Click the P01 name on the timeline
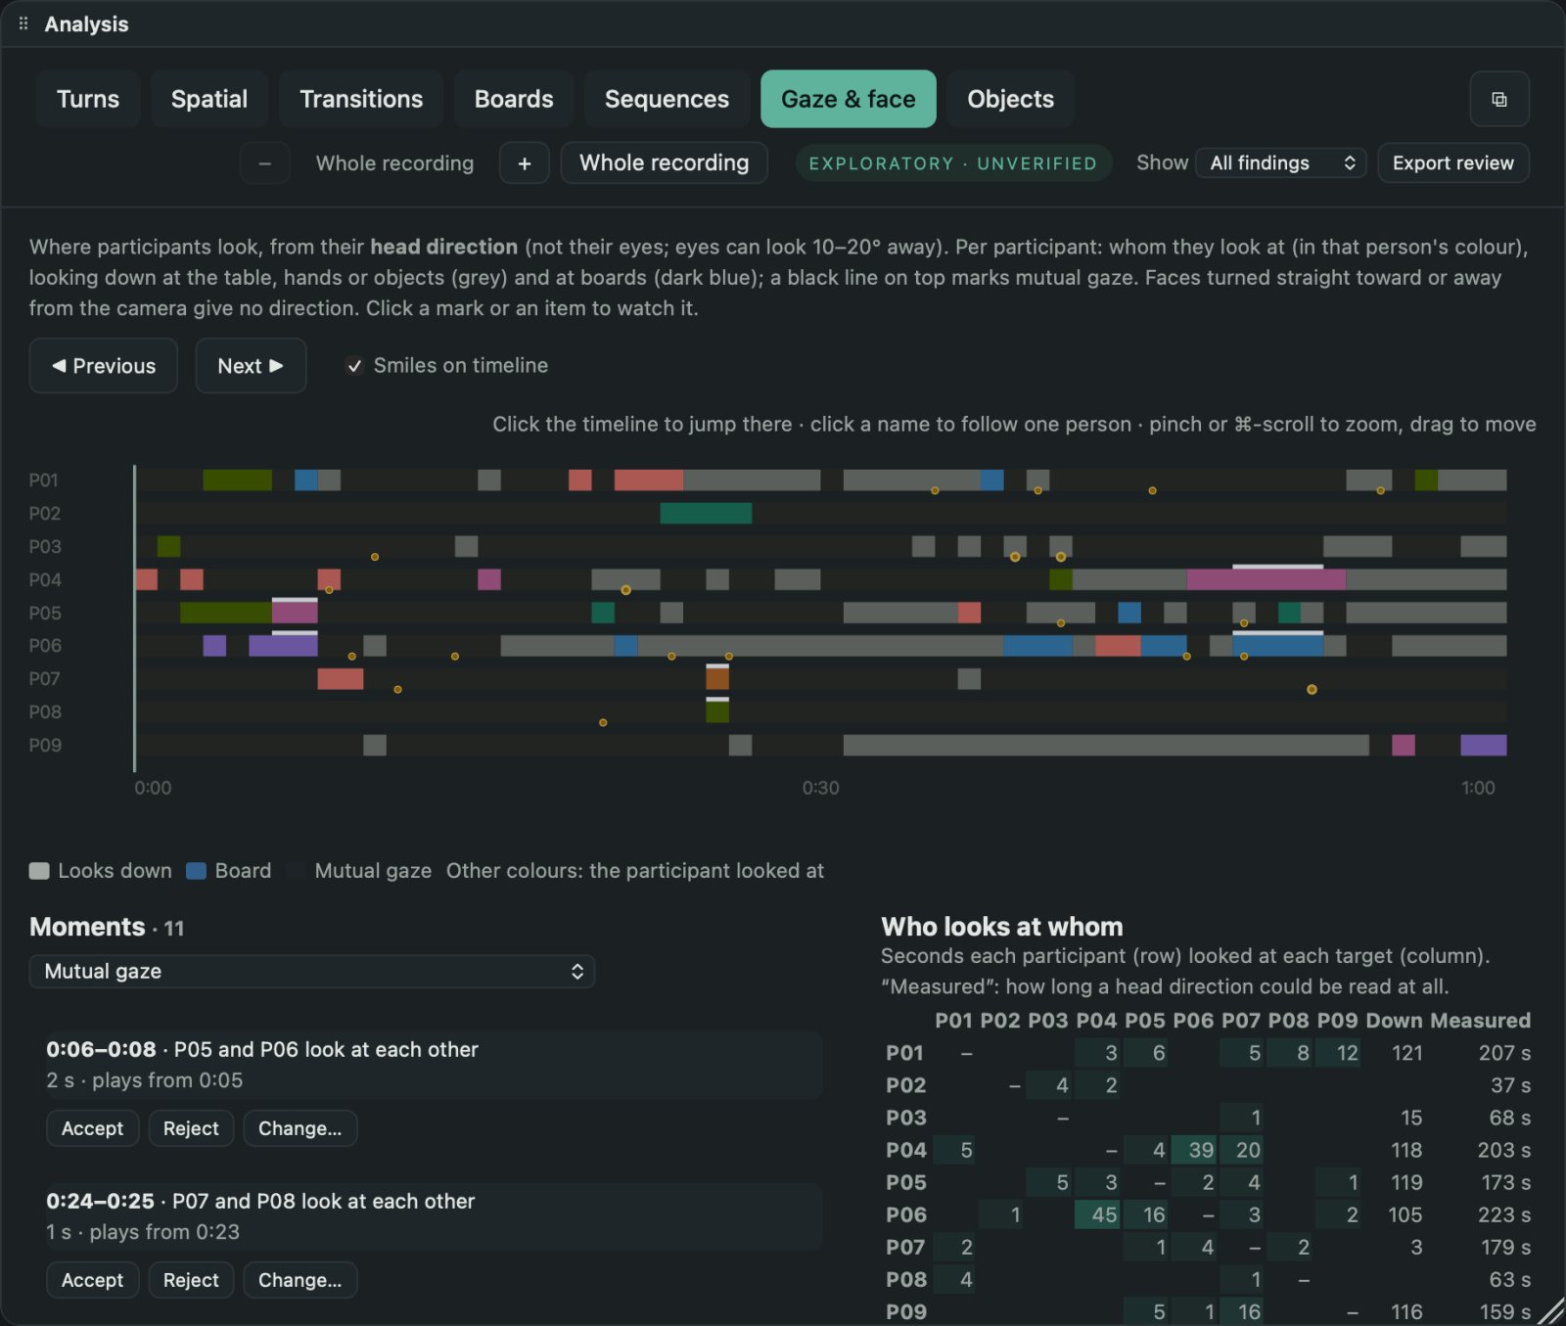The height and width of the screenshot is (1326, 1566). pyautogui.click(x=44, y=480)
